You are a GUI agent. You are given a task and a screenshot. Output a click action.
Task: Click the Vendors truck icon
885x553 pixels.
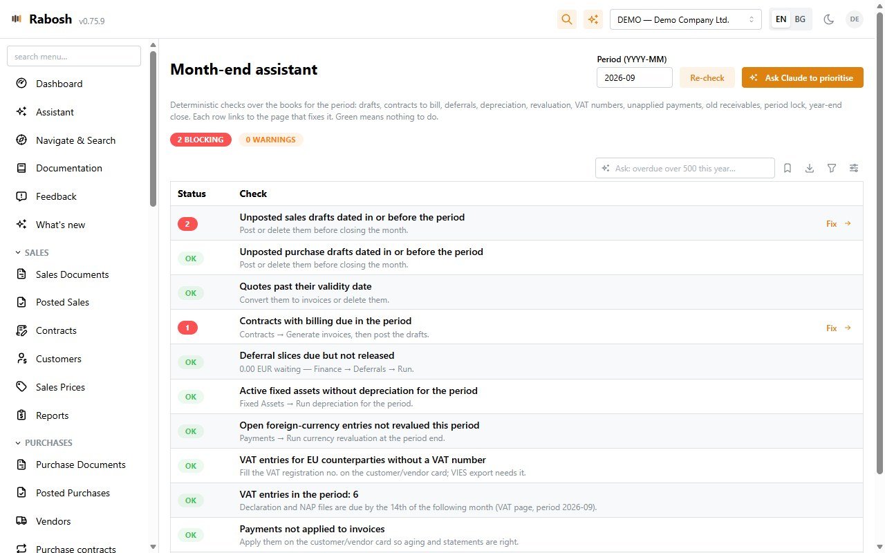(x=21, y=521)
